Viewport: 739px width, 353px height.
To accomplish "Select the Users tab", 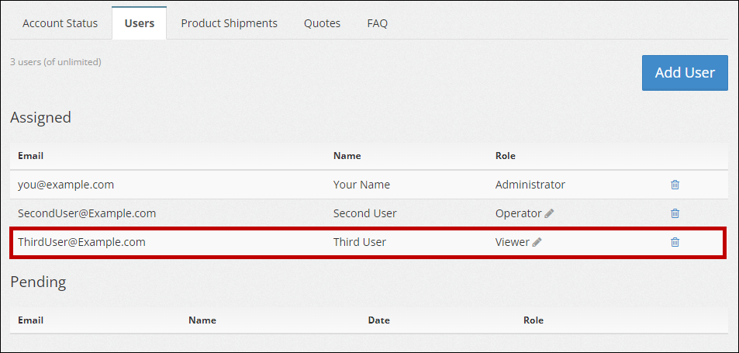I will 140,23.
